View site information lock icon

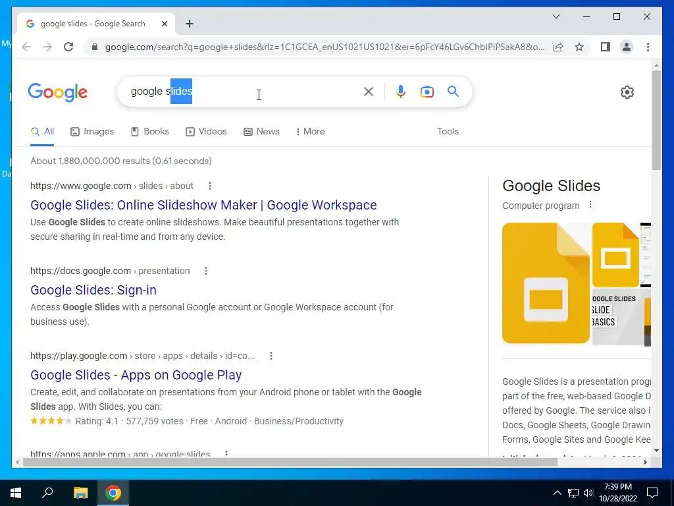[x=95, y=47]
